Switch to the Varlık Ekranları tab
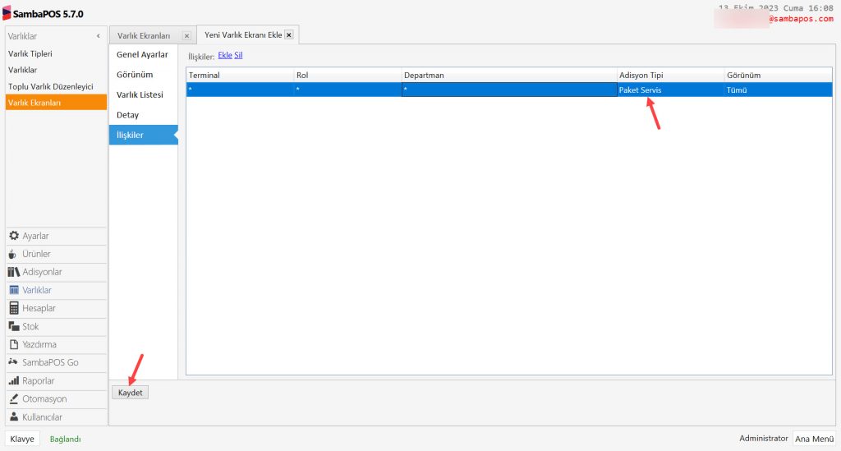Screen dimensions: 841x451 (x=144, y=36)
